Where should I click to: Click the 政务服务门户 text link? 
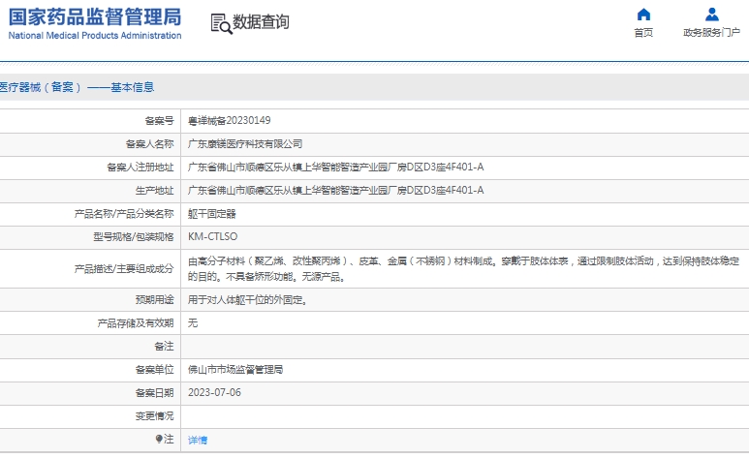[712, 33]
